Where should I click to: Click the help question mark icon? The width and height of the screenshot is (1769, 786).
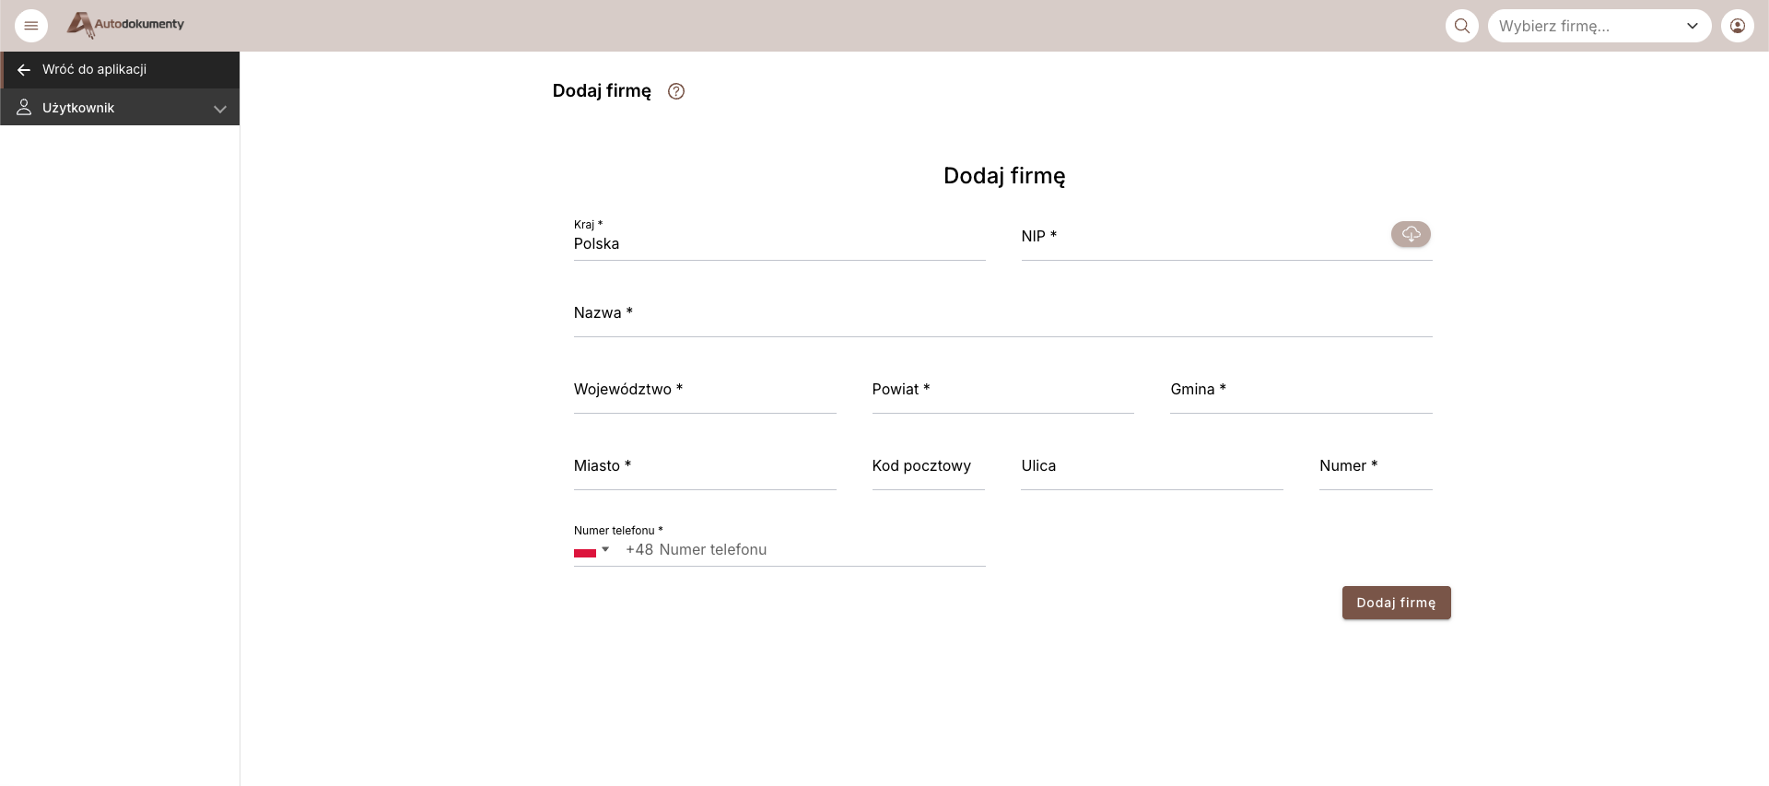(676, 91)
